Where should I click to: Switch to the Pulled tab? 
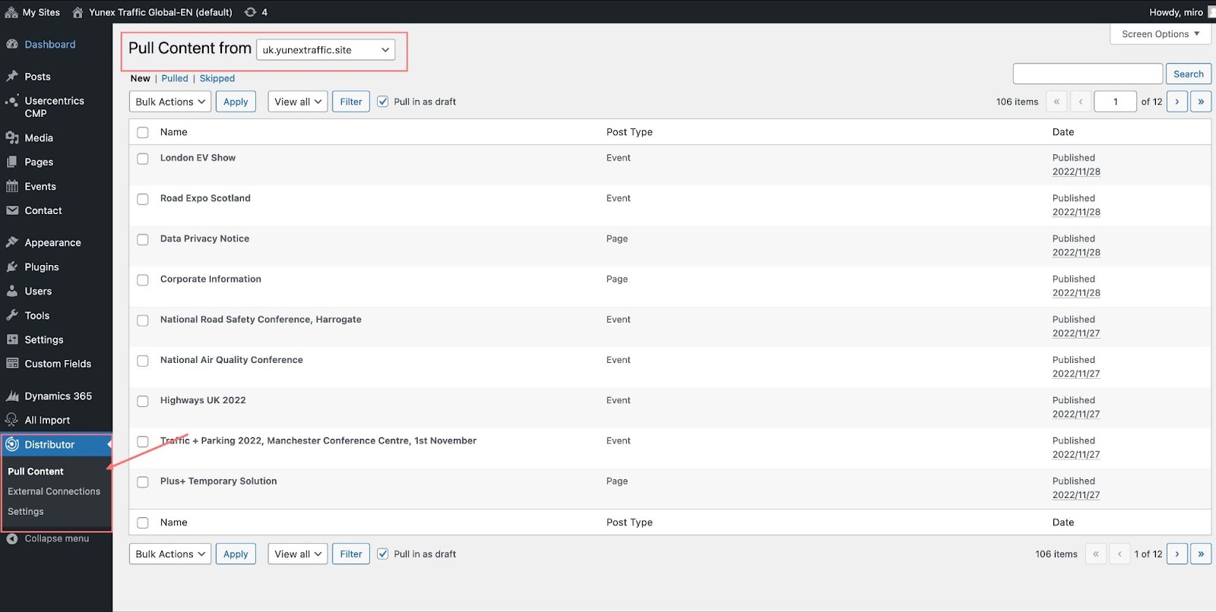pos(175,78)
